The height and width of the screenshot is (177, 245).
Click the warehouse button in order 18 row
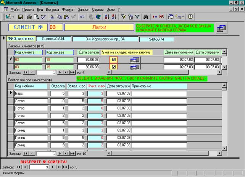coord(135,60)
